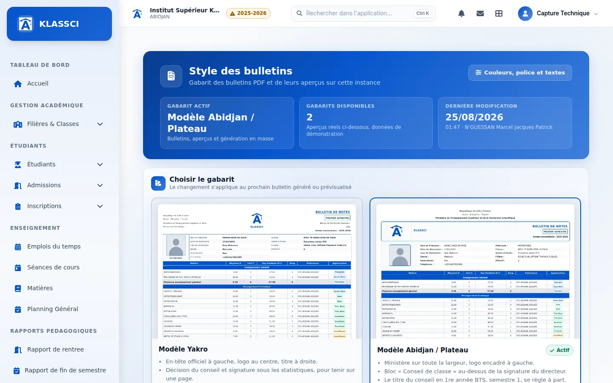Click the Planning Général icon
613x383 pixels.
tap(18, 309)
